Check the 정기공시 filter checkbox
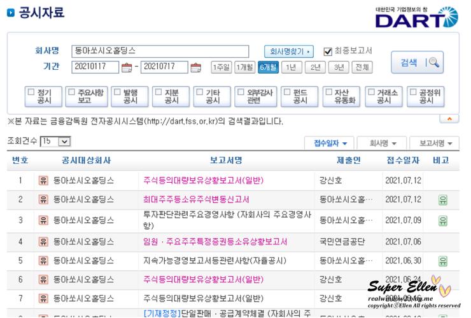This screenshot has height=318, width=471. coord(31,92)
